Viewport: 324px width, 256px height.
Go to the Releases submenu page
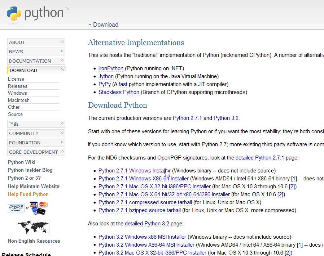pos(18,86)
